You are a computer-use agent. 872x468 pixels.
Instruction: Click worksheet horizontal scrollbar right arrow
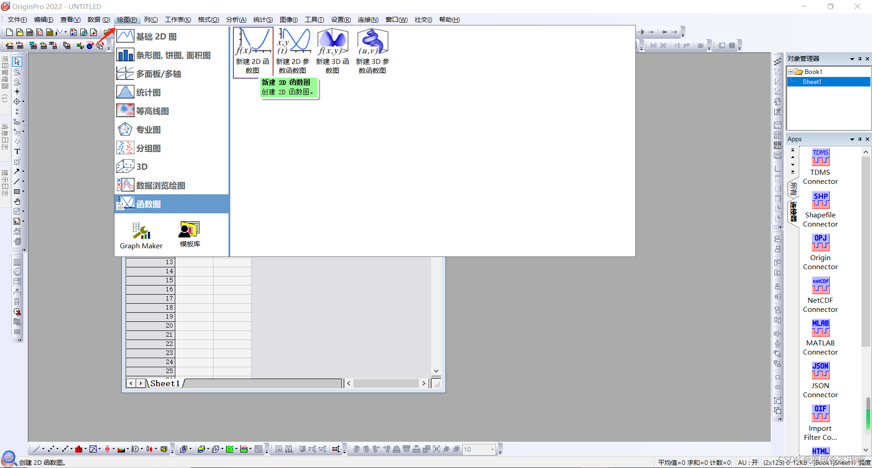[424, 384]
